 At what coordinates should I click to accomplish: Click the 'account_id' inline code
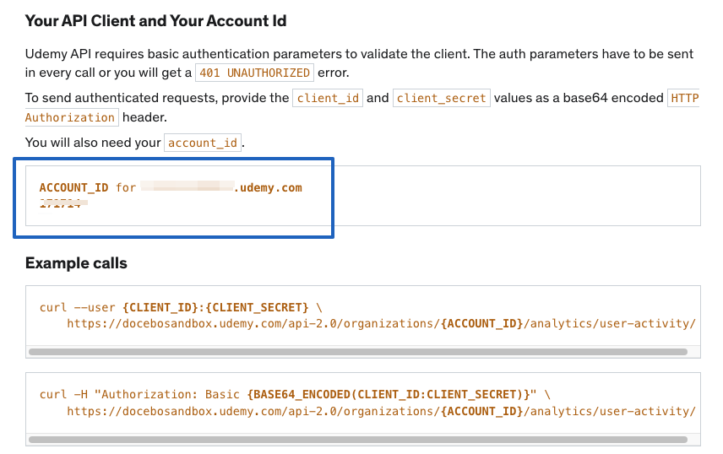coord(203,143)
